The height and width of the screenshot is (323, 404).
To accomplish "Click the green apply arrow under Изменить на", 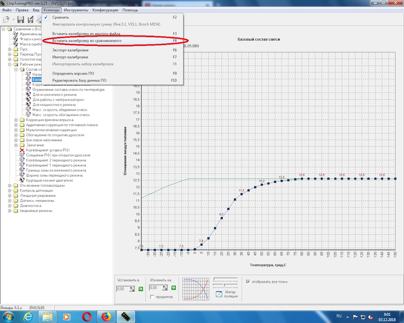I will coord(174,288).
